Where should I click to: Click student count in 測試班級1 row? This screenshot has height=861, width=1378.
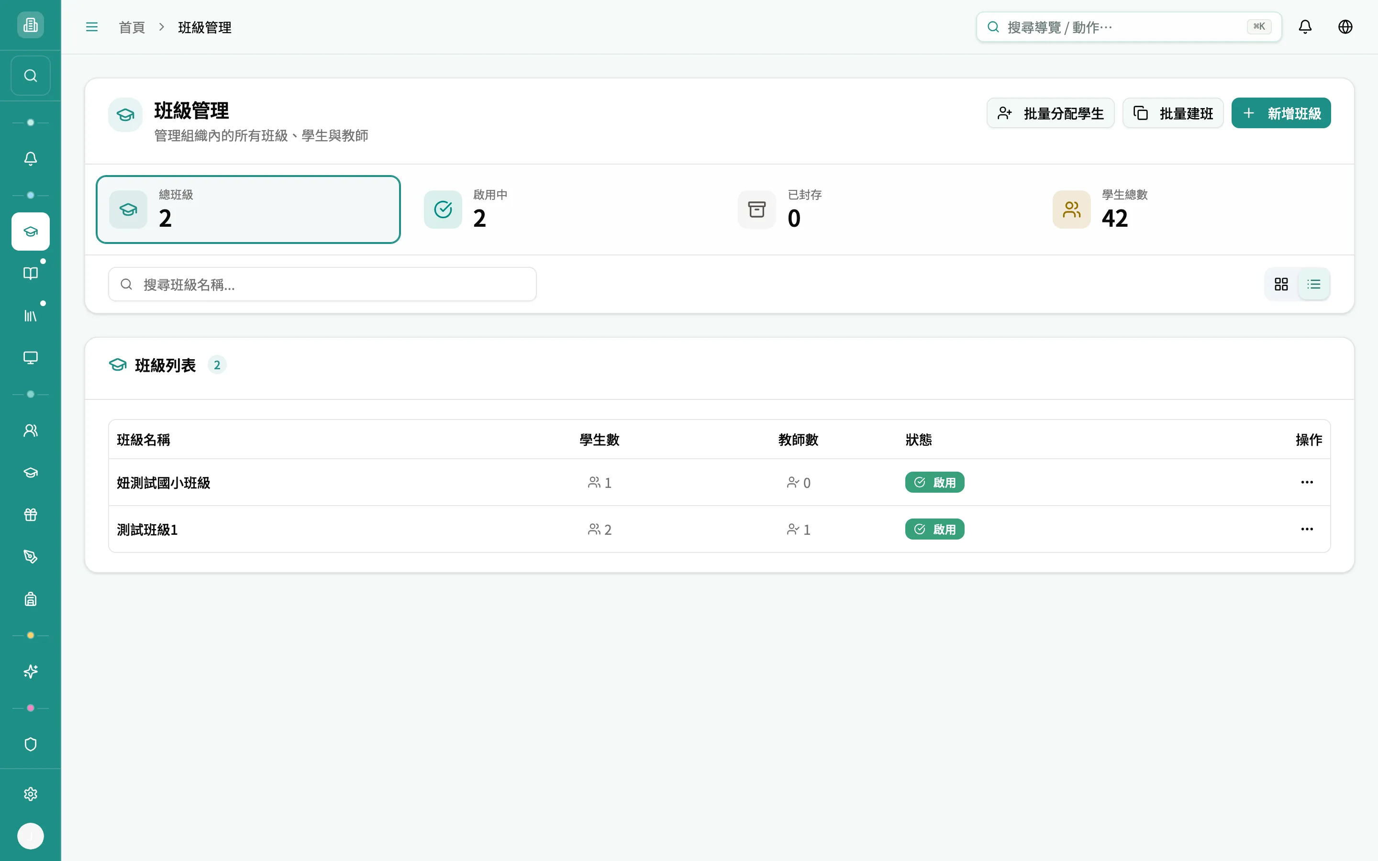point(600,530)
